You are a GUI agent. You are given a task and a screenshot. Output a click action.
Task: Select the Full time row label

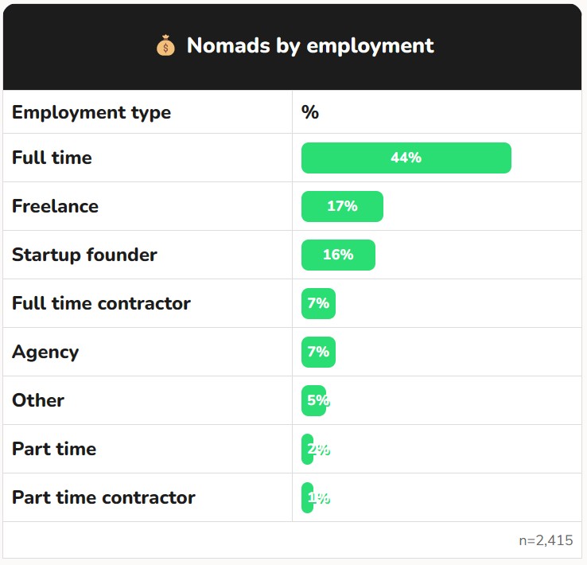pos(52,158)
